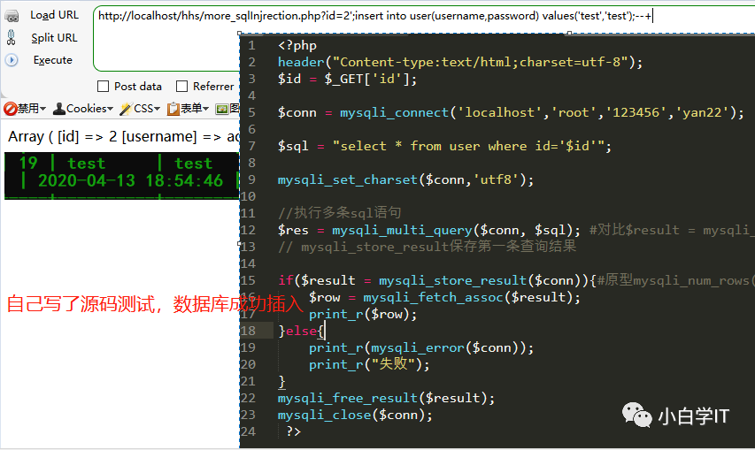The width and height of the screenshot is (755, 450).
Task: Click the '<?php' opening tag on line 1
Action: [x=297, y=46]
